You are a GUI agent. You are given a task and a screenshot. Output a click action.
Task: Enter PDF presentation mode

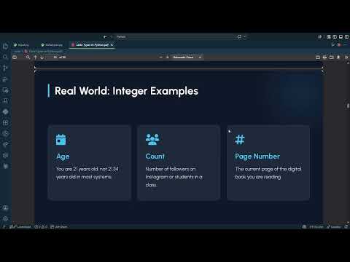[318, 57]
